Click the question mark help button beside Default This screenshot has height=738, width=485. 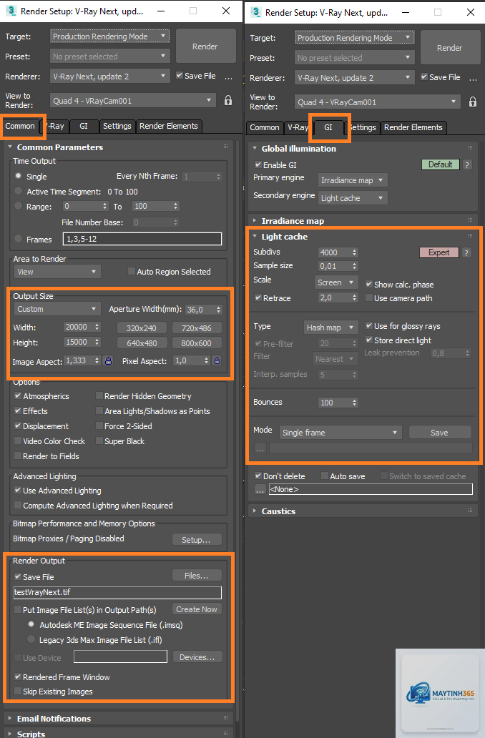click(x=466, y=164)
